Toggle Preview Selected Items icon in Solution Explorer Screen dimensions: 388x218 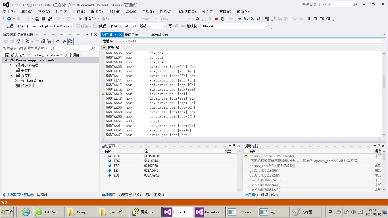point(70,41)
